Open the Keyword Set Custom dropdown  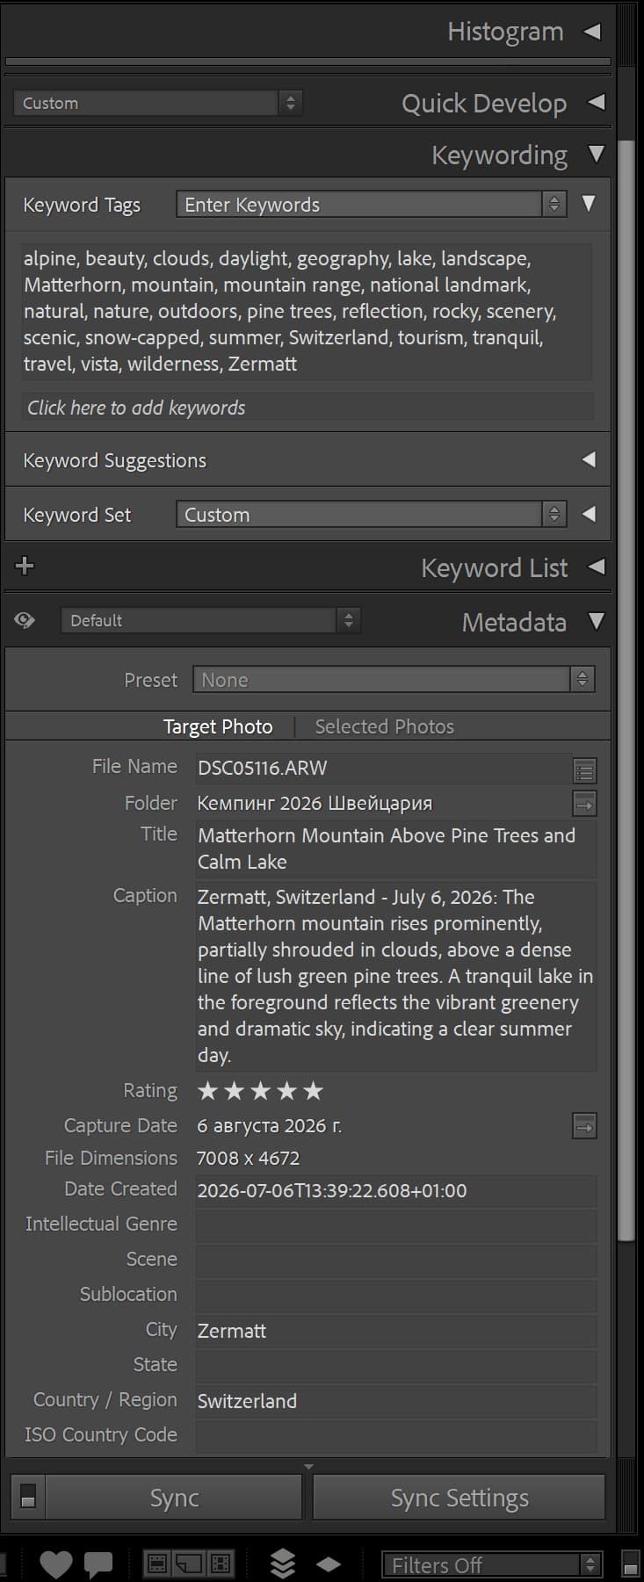371,515
